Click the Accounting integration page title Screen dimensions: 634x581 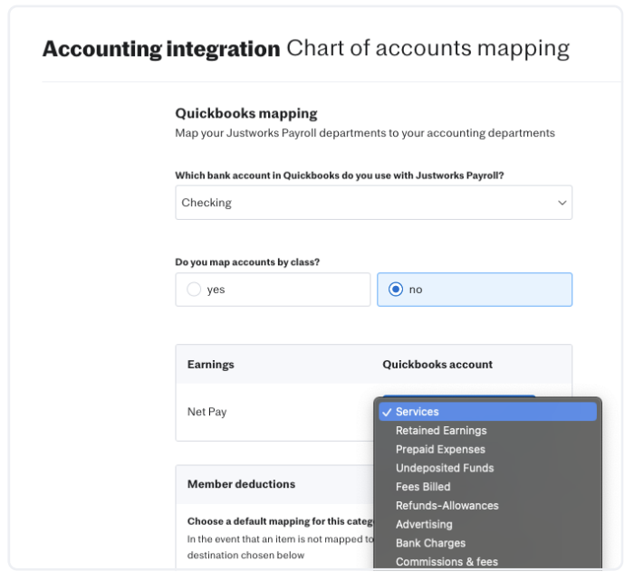click(x=160, y=49)
